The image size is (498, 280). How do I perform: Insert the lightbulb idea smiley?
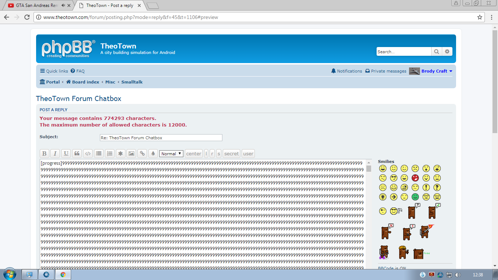[x=382, y=197]
